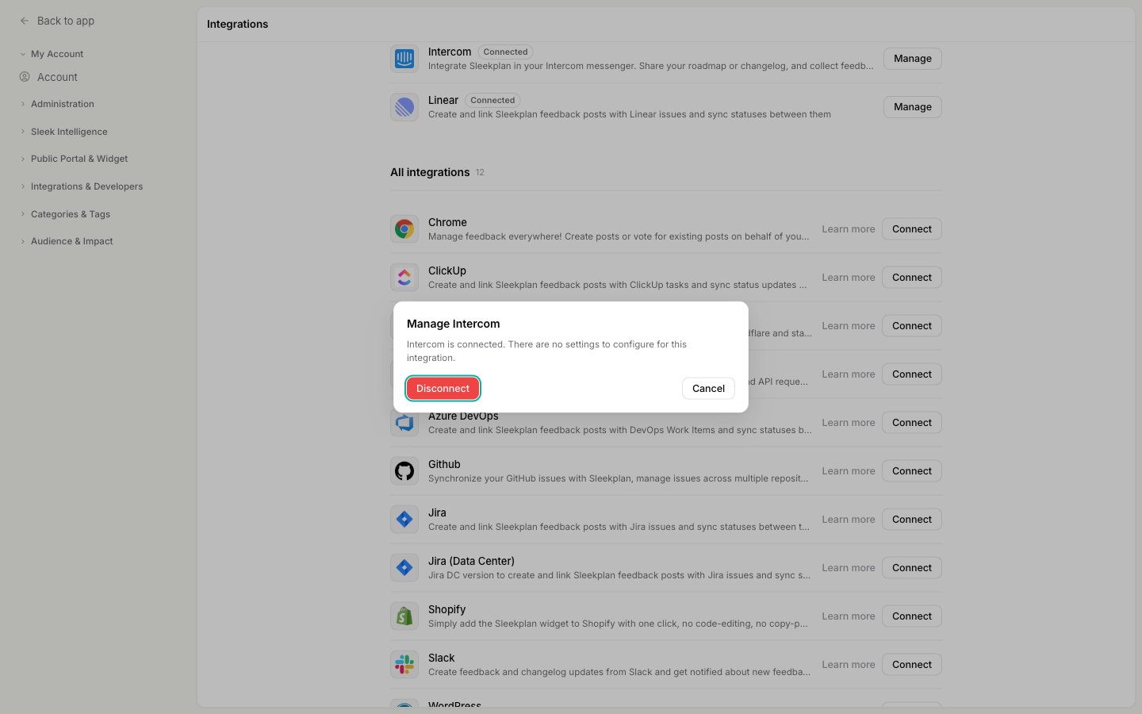Click the Linear logo icon
This screenshot has height=714, width=1142.
pyautogui.click(x=404, y=107)
